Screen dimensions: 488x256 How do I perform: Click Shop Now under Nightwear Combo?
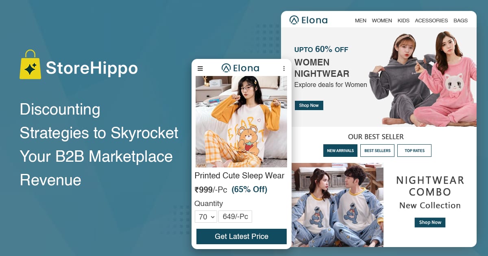point(430,222)
